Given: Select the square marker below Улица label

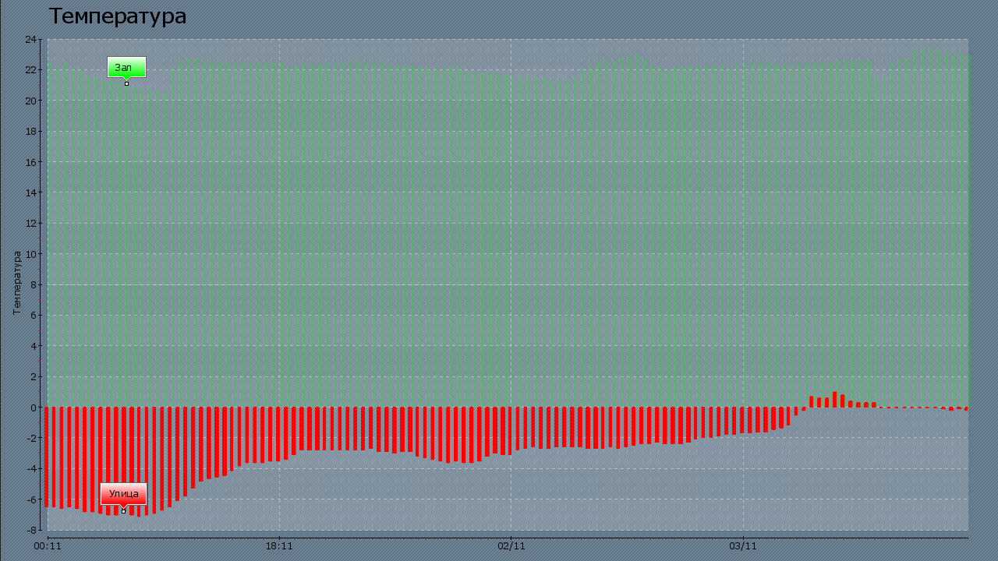Looking at the screenshot, I should click(x=123, y=511).
